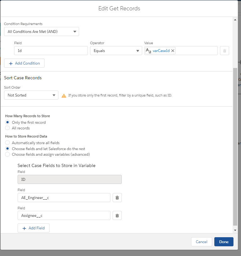The height and width of the screenshot is (256, 241).
Task: Click the scrollbar down arrow
Action: [x=235, y=230]
